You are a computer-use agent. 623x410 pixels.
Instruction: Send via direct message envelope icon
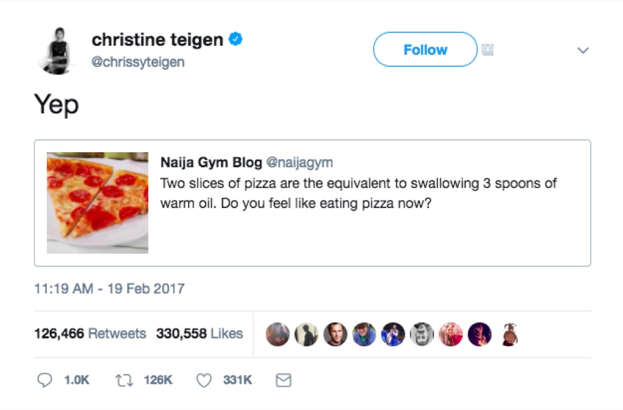[x=284, y=380]
